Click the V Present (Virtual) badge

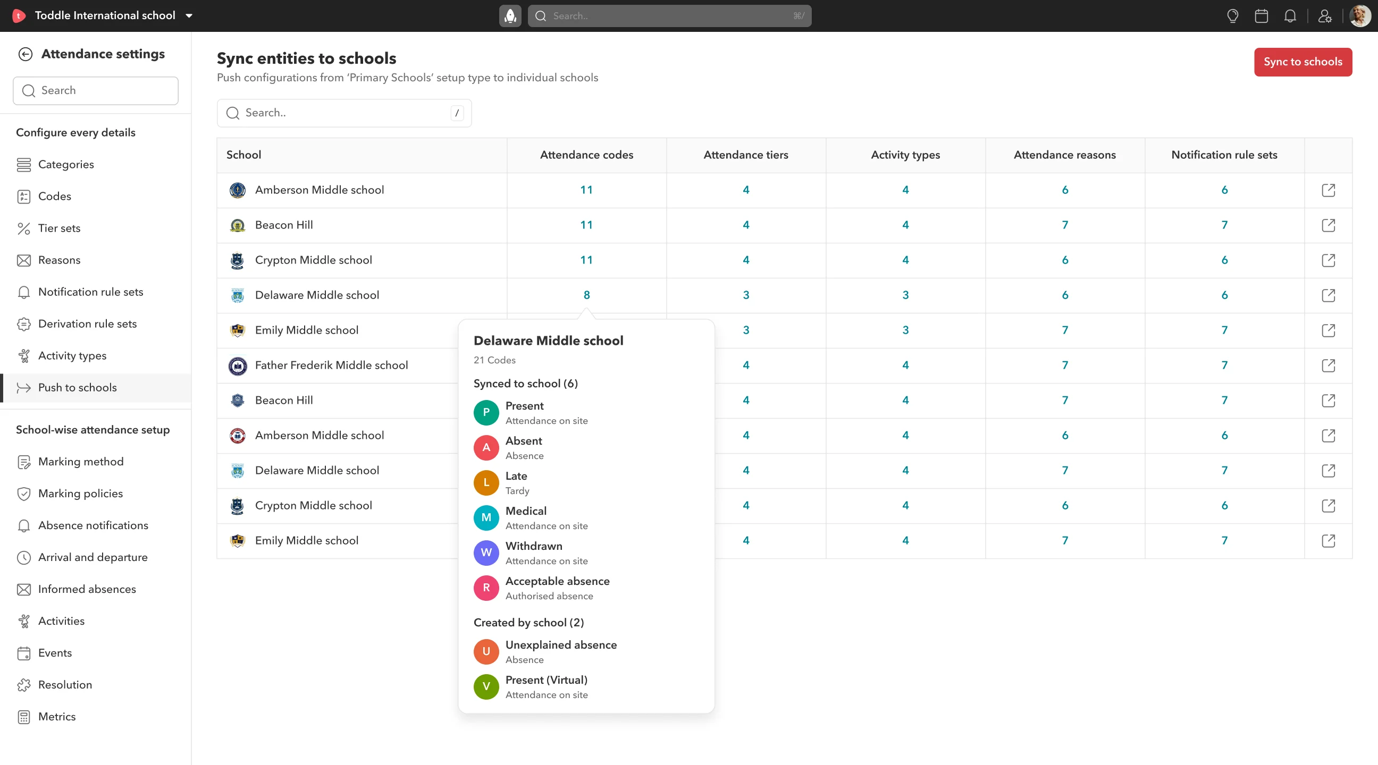click(x=486, y=687)
